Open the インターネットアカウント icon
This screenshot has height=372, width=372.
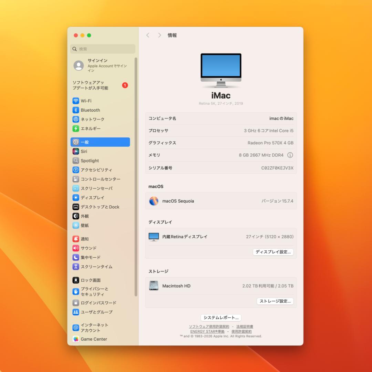tap(76, 328)
